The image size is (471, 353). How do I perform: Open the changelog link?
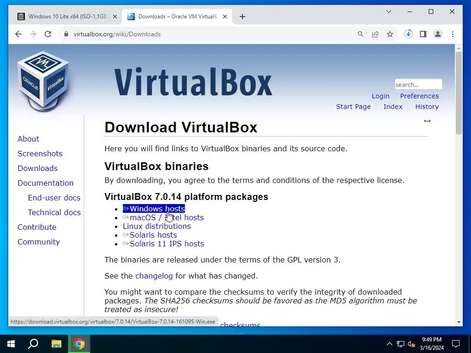pos(154,276)
